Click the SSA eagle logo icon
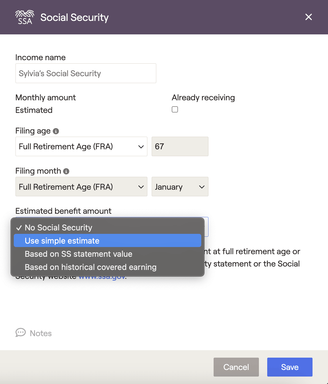 25,17
